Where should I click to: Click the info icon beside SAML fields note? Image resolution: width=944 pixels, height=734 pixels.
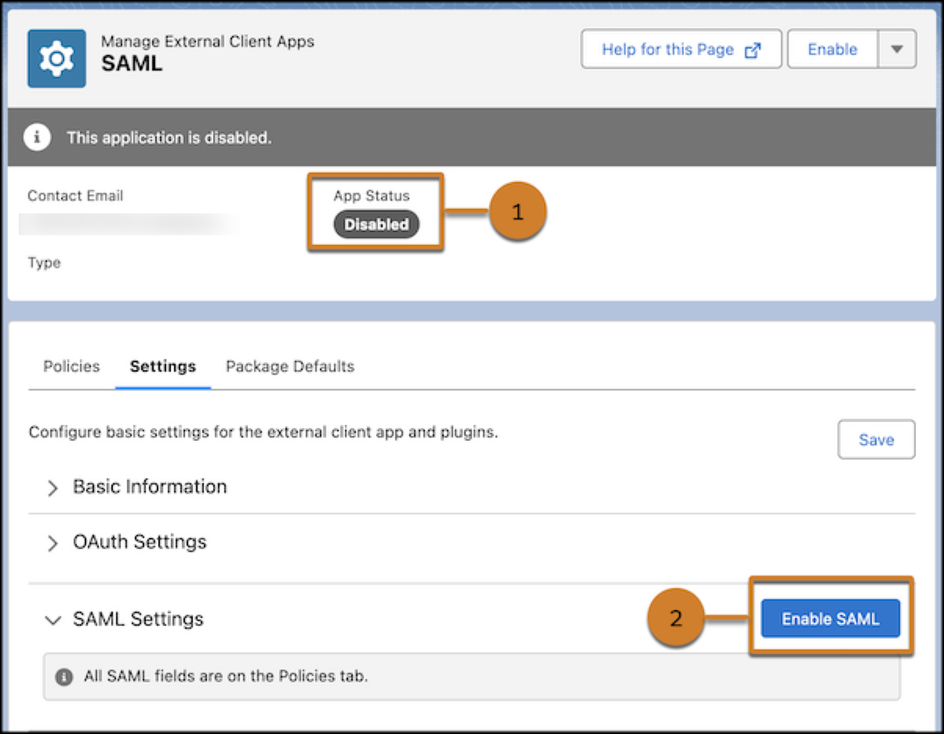tap(64, 677)
